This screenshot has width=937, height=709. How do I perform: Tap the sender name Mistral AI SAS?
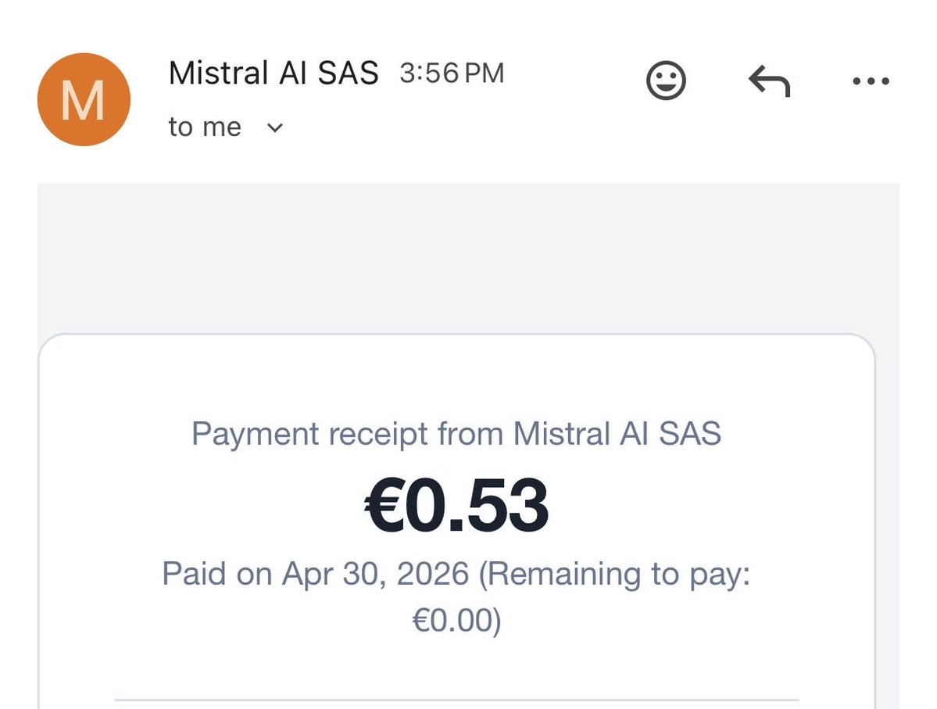tap(273, 73)
